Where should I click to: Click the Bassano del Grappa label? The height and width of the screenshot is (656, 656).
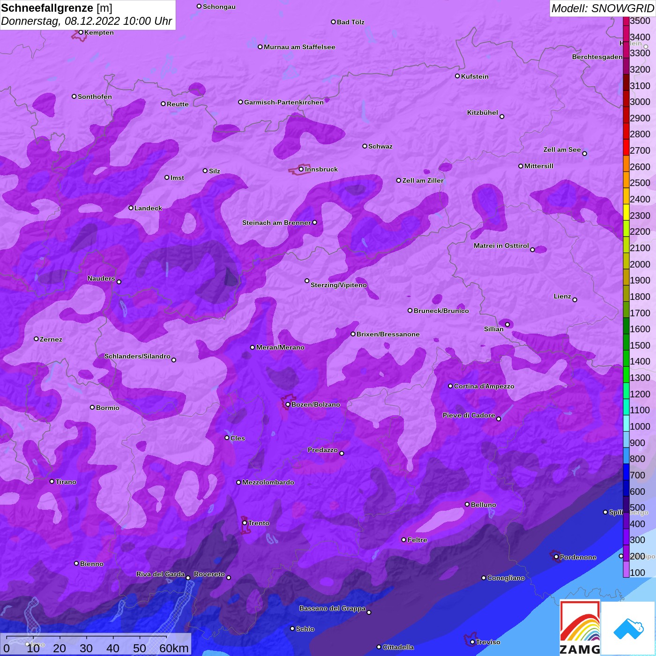(x=333, y=608)
